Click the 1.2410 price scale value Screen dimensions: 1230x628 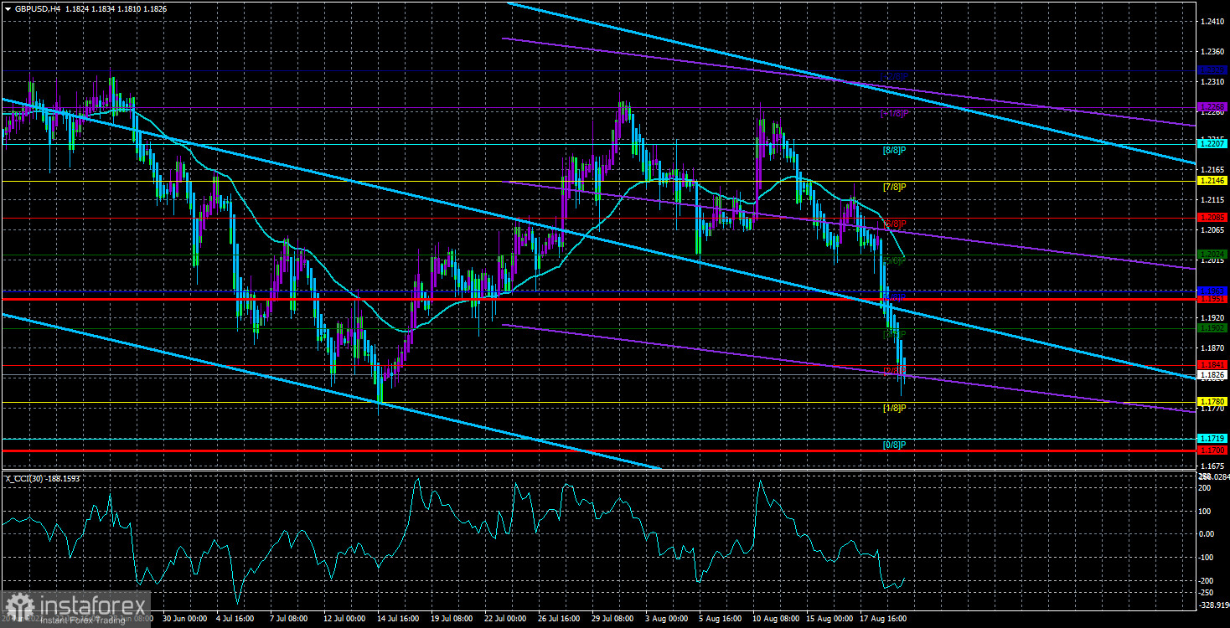1212,23
